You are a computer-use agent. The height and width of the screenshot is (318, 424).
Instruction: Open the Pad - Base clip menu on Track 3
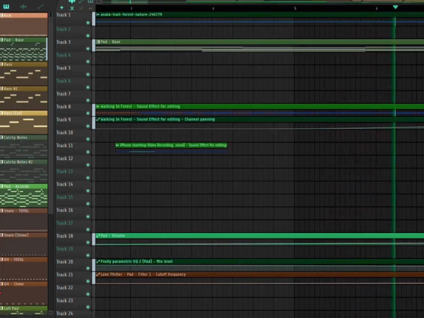pyautogui.click(x=98, y=42)
